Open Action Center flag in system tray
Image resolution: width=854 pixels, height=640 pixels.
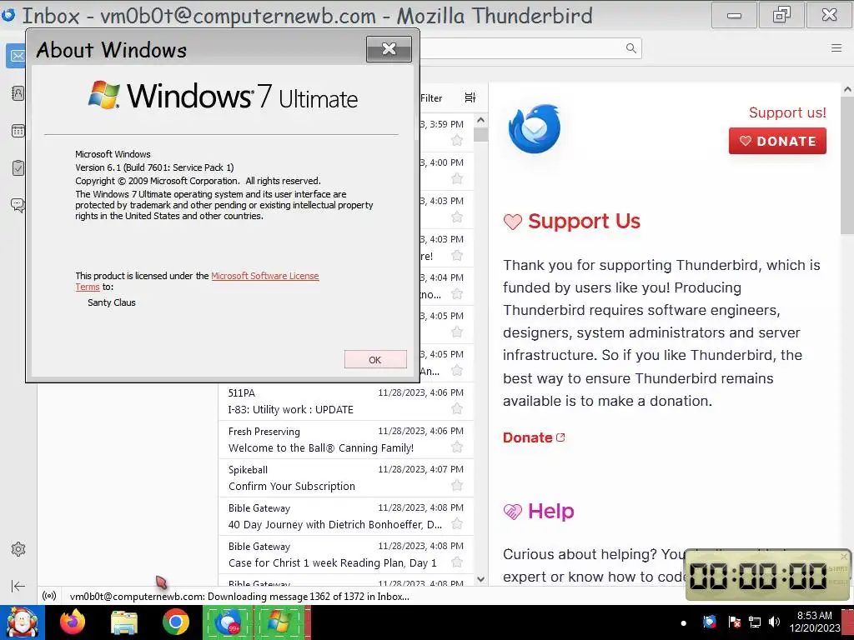pos(734,622)
